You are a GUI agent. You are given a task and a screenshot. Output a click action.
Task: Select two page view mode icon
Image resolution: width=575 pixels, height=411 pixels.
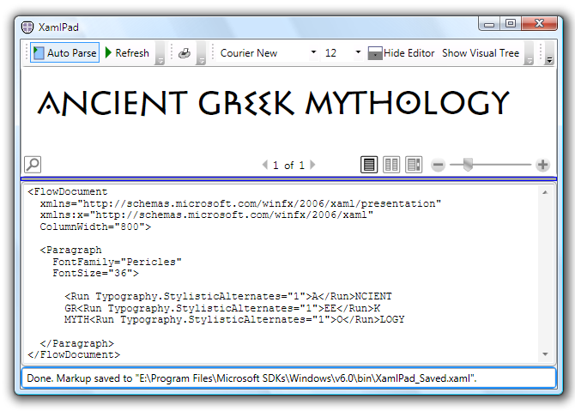coord(391,164)
